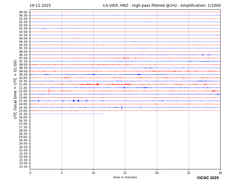250x188 pixels.
Task: Click the date label 19-11-2025
Action: 40,6
